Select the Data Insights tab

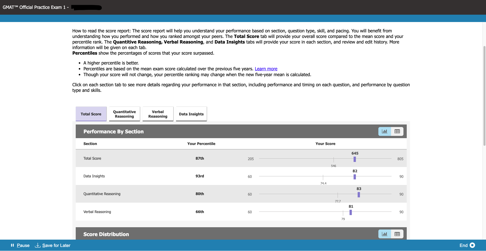coord(191,114)
